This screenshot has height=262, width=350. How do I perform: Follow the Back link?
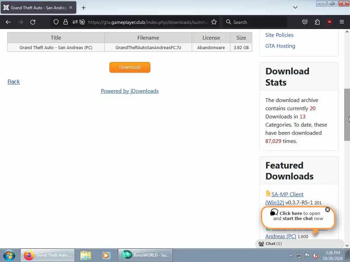point(14,82)
